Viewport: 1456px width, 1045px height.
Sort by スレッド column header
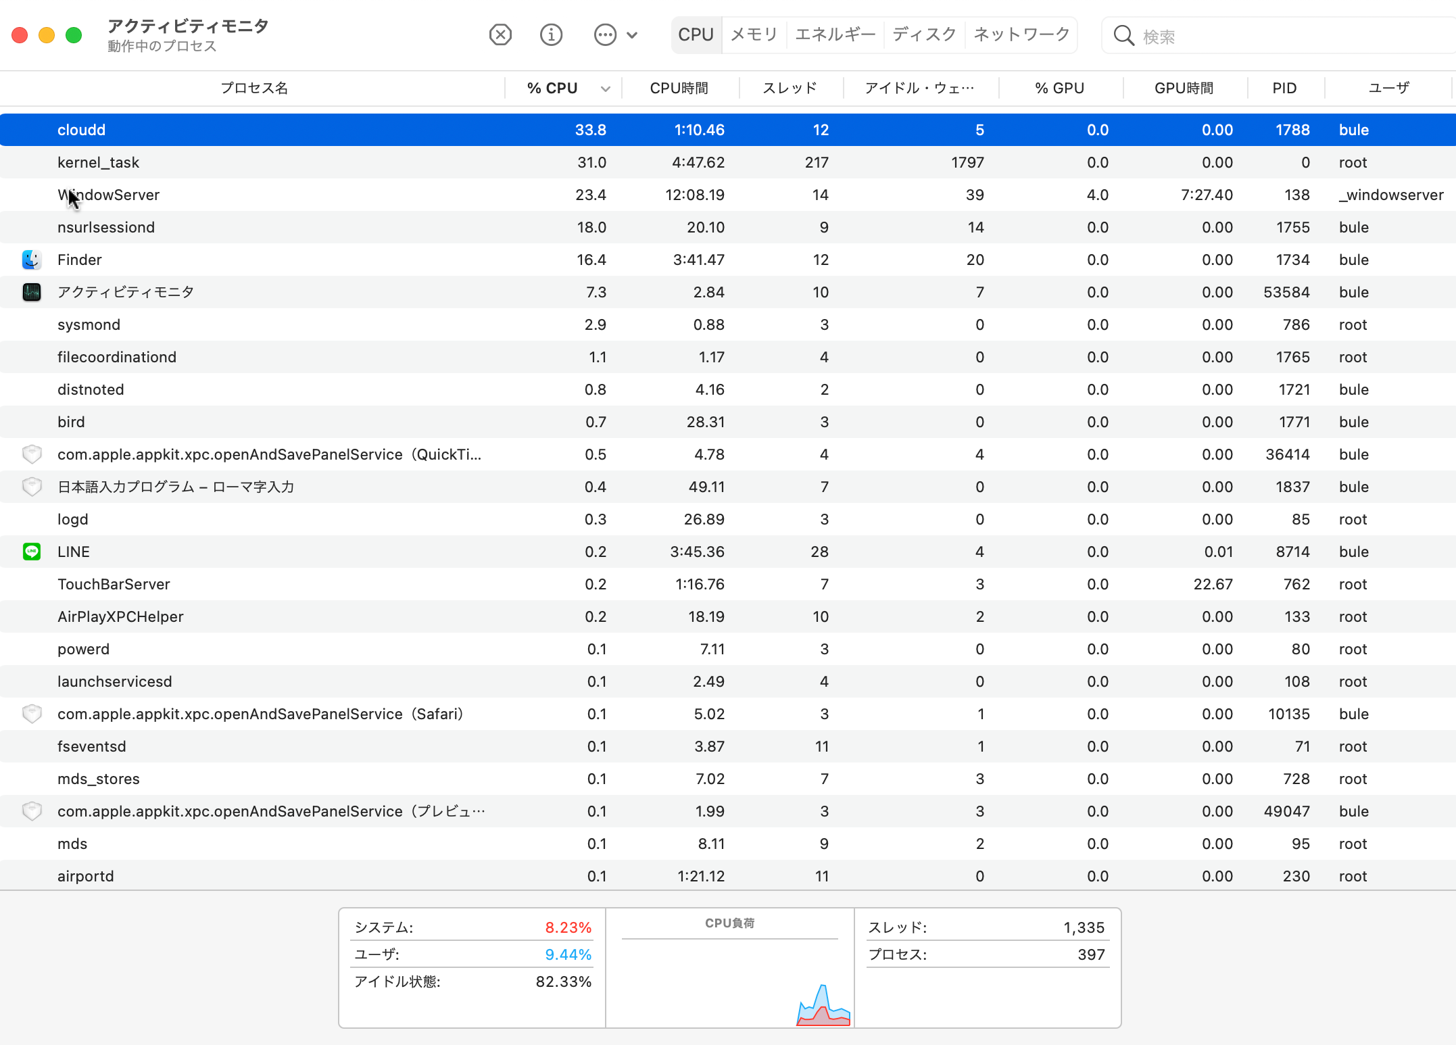click(790, 89)
